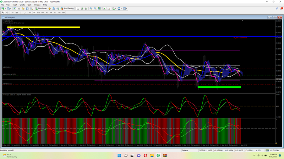Open the weather widget in the taskbar
The image size is (284, 159).
point(11,156)
